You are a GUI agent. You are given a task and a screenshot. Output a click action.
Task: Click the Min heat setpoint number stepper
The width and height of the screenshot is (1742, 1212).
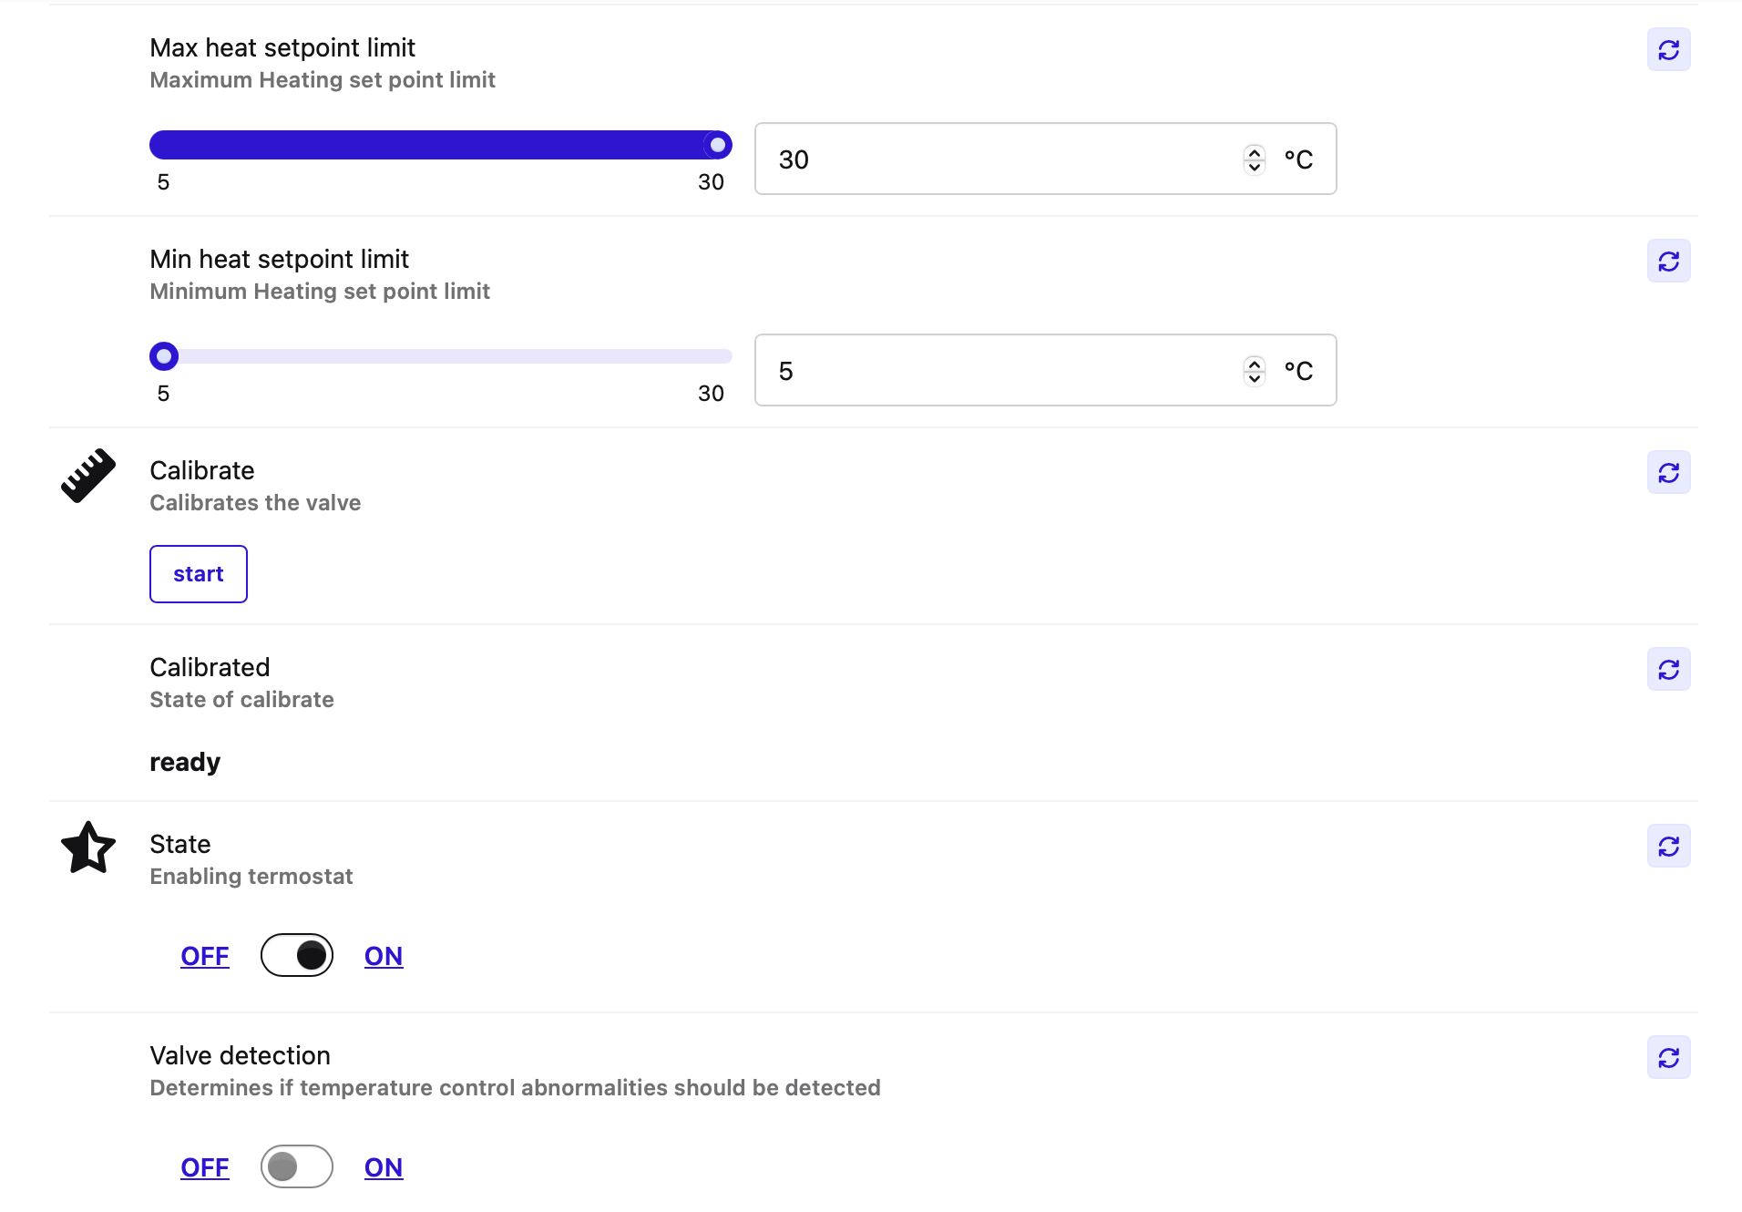tap(1255, 371)
